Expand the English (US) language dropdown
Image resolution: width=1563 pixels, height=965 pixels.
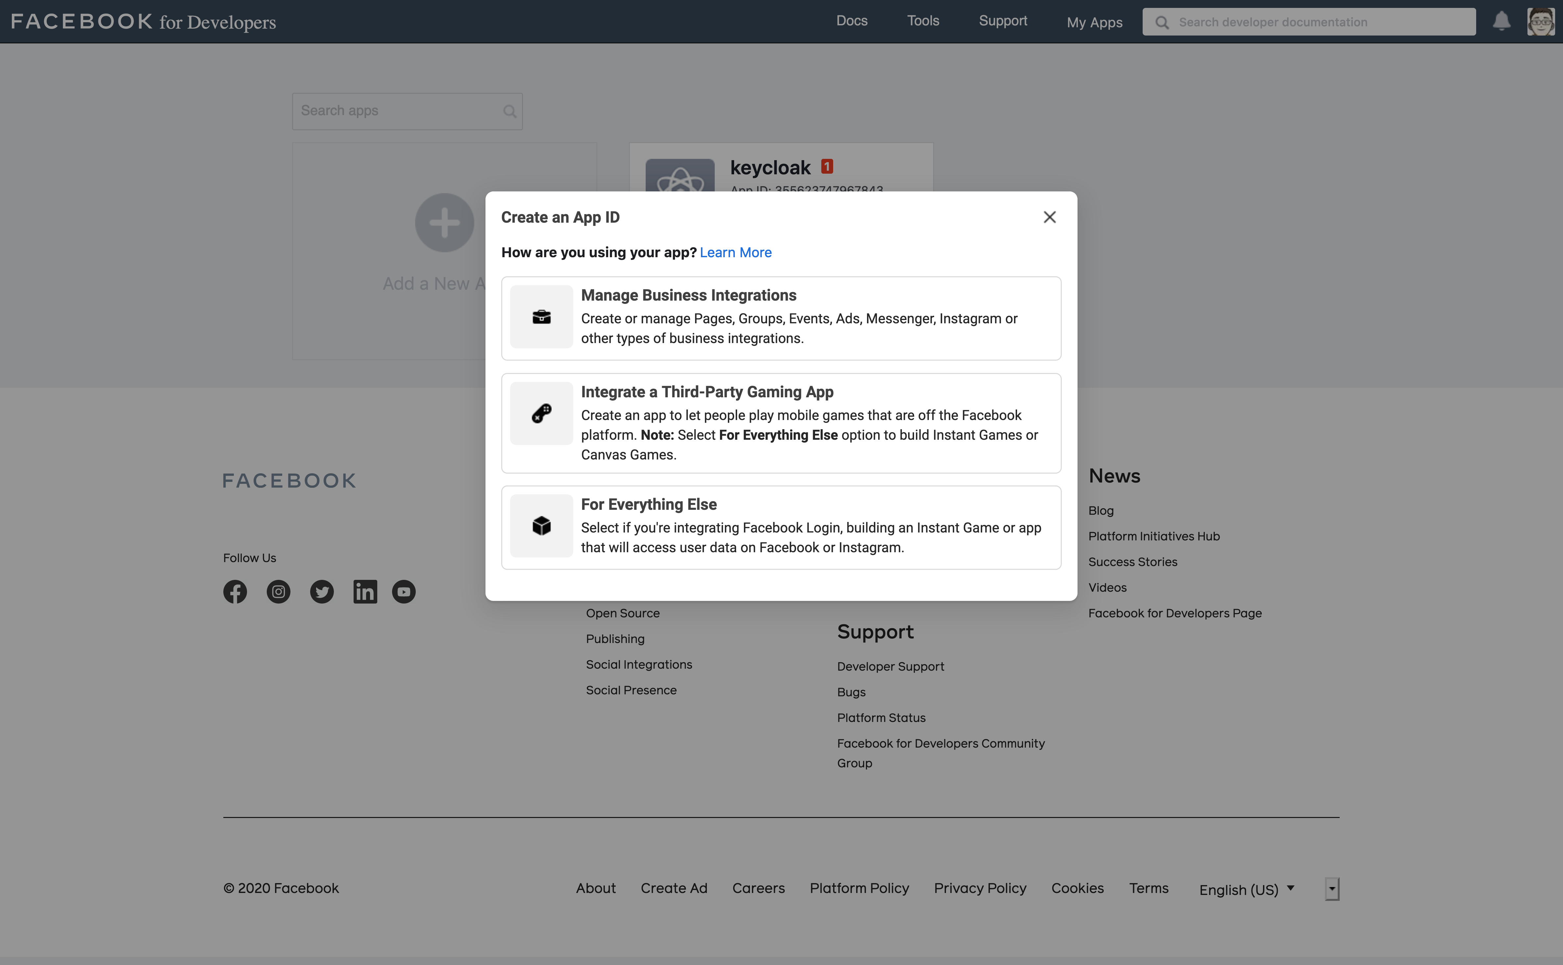[1246, 889]
